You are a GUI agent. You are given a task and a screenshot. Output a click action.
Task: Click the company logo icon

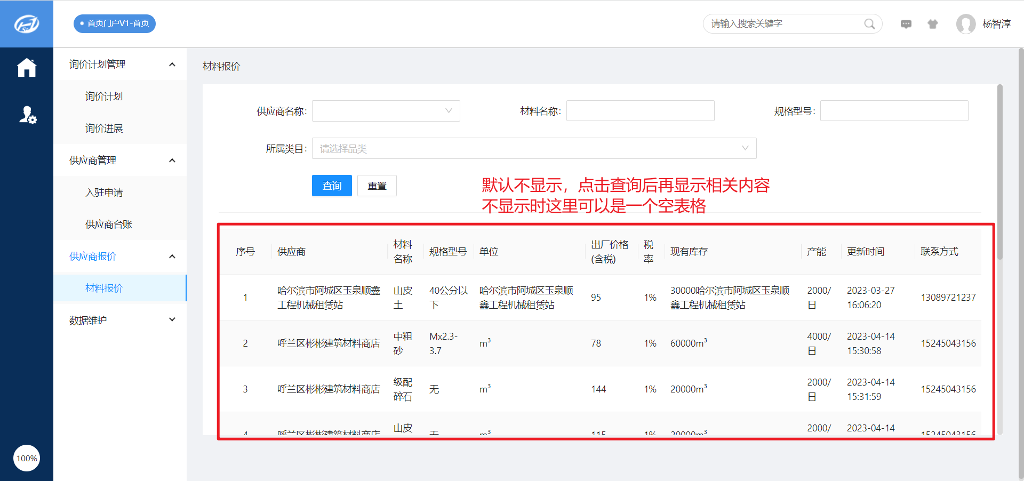point(27,24)
